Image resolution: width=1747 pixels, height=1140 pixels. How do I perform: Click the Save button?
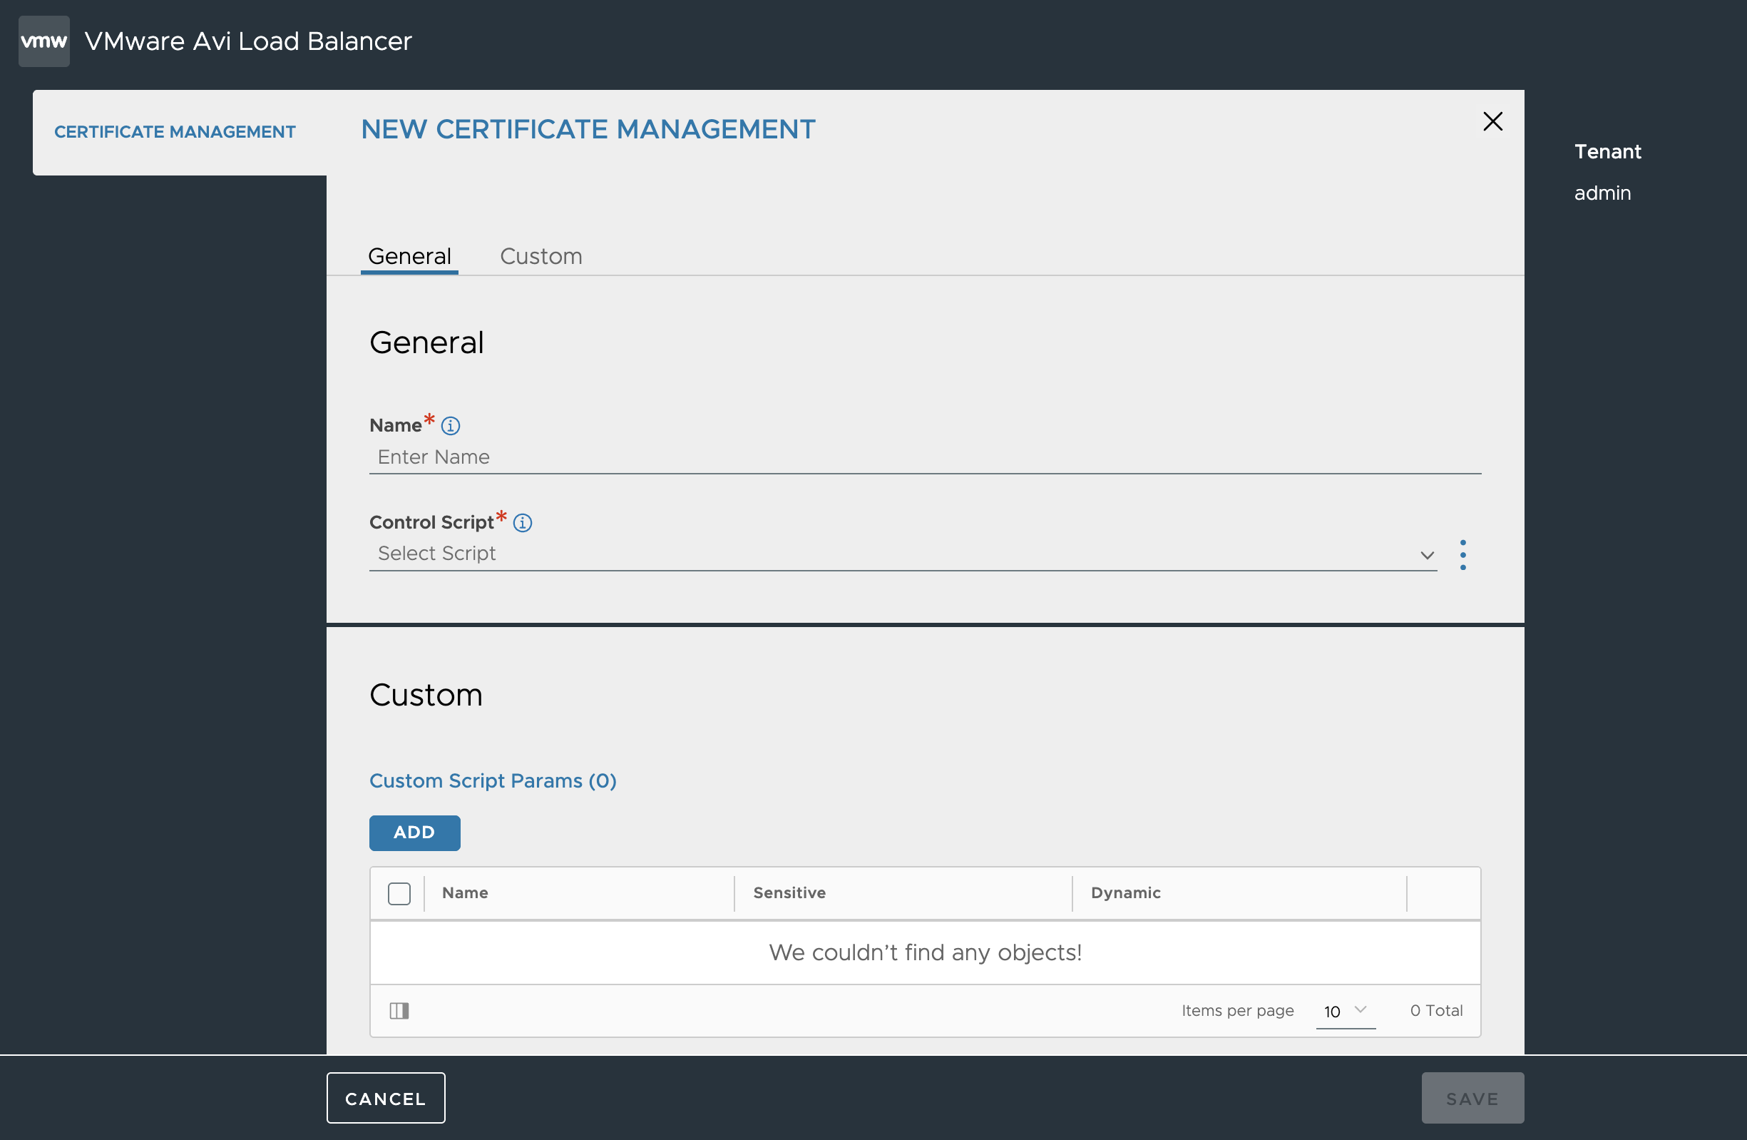click(x=1472, y=1097)
